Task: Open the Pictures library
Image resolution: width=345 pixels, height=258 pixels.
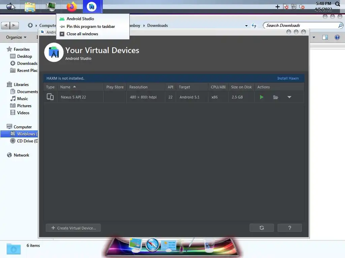Action: [21, 106]
